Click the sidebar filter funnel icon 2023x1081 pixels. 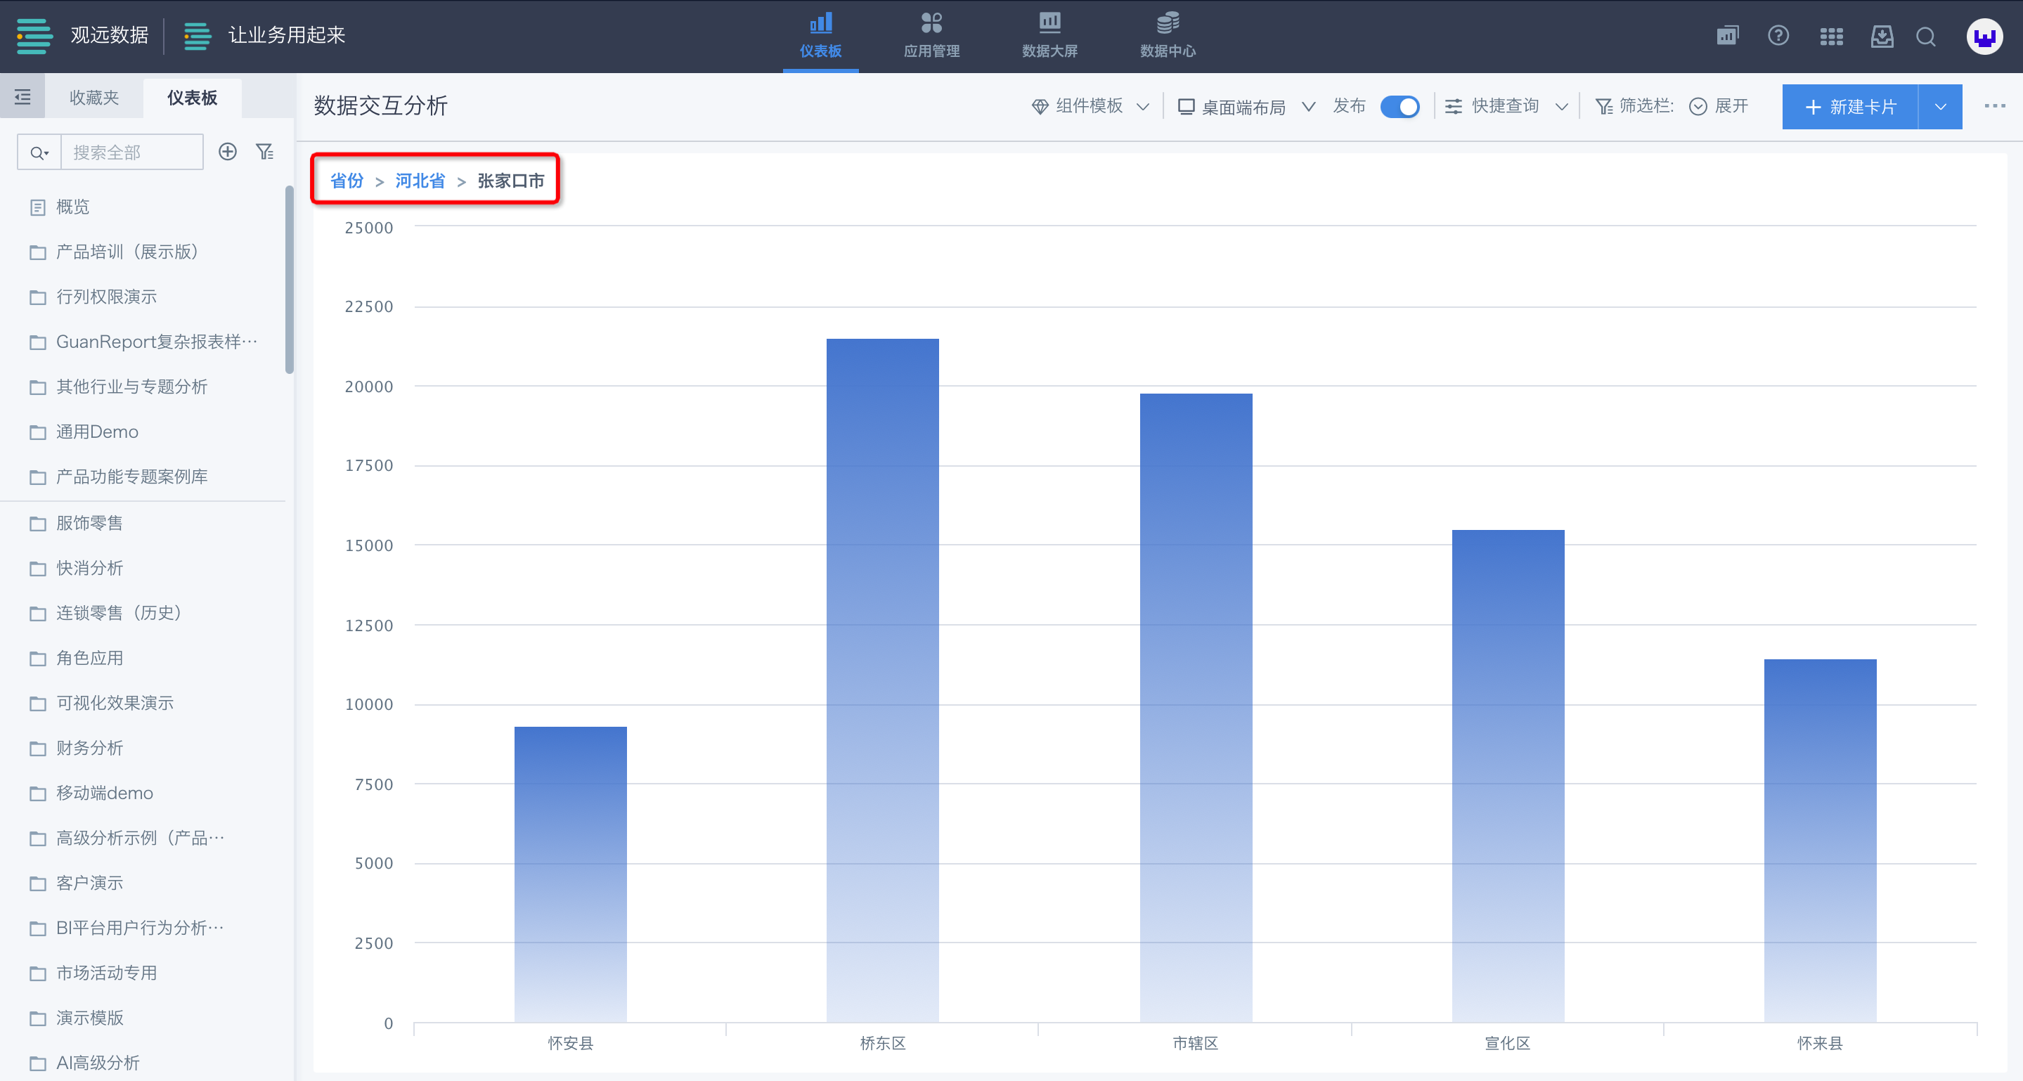pos(265,152)
